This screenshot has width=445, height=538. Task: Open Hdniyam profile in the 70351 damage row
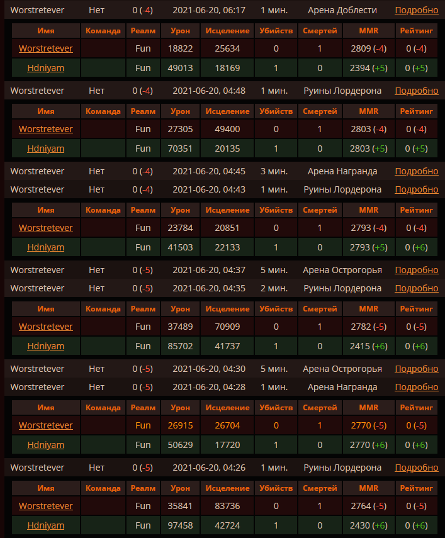tap(45, 149)
